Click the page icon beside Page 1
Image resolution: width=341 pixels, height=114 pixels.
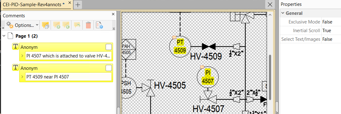(11, 36)
